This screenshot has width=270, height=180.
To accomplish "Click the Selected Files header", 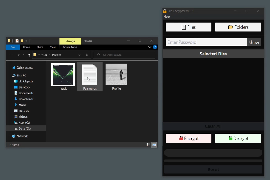I will tap(213, 54).
